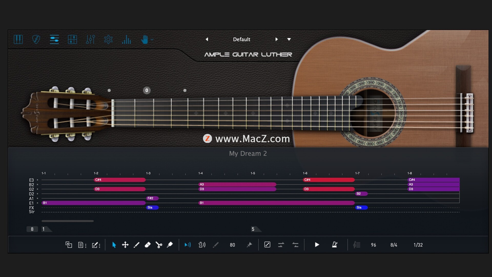Click the bar count field 8
This screenshot has width=492, height=277.
pyautogui.click(x=32, y=229)
